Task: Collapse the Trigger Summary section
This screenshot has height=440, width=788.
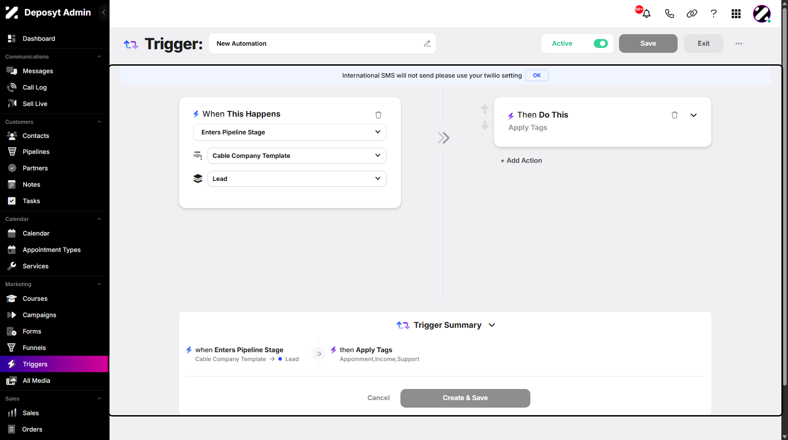Action: tap(492, 325)
